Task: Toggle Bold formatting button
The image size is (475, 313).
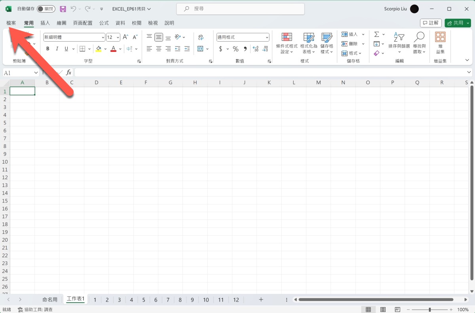Action: coord(48,49)
